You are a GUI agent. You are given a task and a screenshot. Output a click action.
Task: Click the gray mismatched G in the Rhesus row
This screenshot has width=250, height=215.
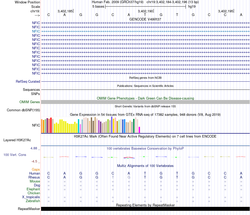[x=129, y=177]
